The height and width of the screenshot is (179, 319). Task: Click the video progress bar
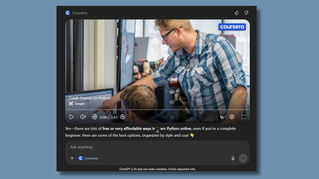click(157, 110)
